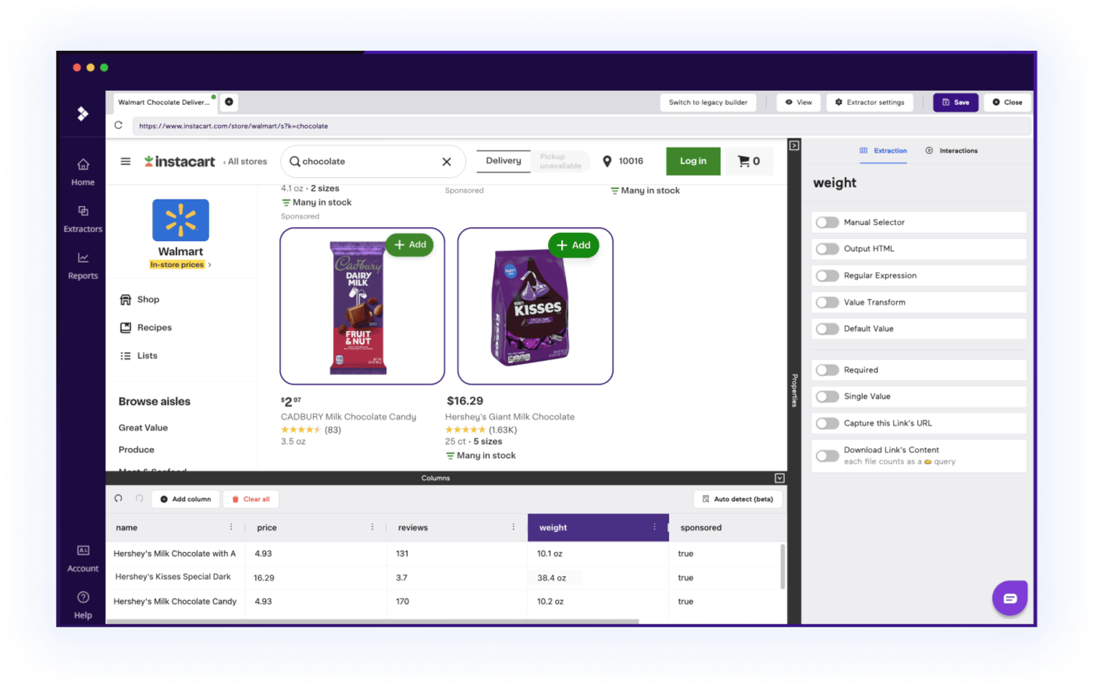Save the extractor
The image size is (1093, 688).
pyautogui.click(x=956, y=102)
